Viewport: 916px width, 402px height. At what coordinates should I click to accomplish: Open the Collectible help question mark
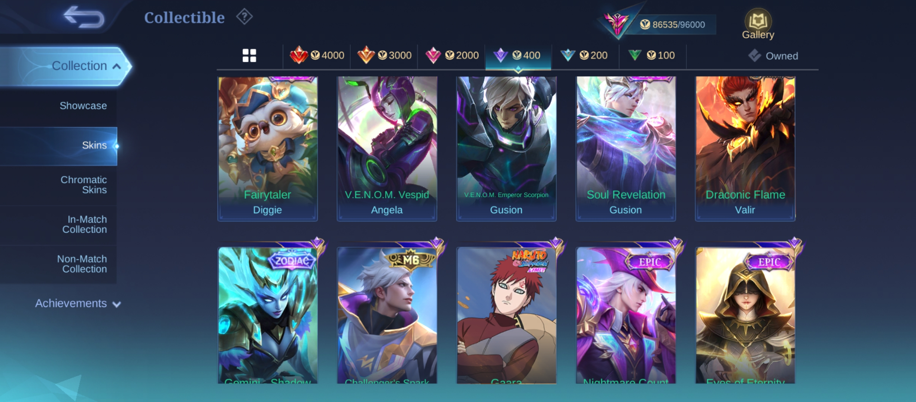pos(244,17)
